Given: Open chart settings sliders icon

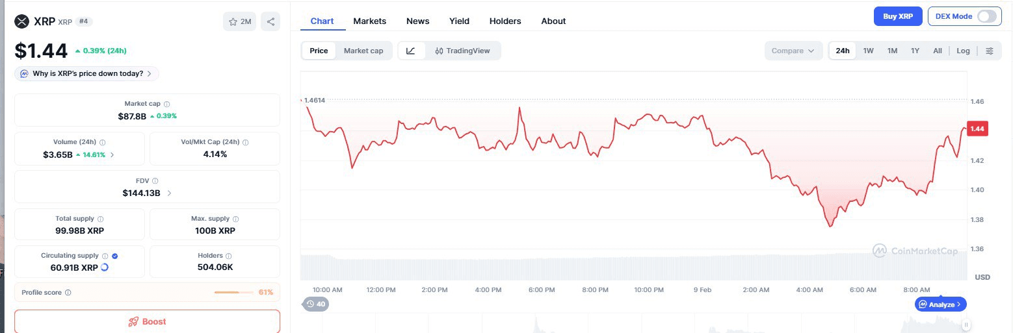Looking at the screenshot, I should click(x=990, y=51).
